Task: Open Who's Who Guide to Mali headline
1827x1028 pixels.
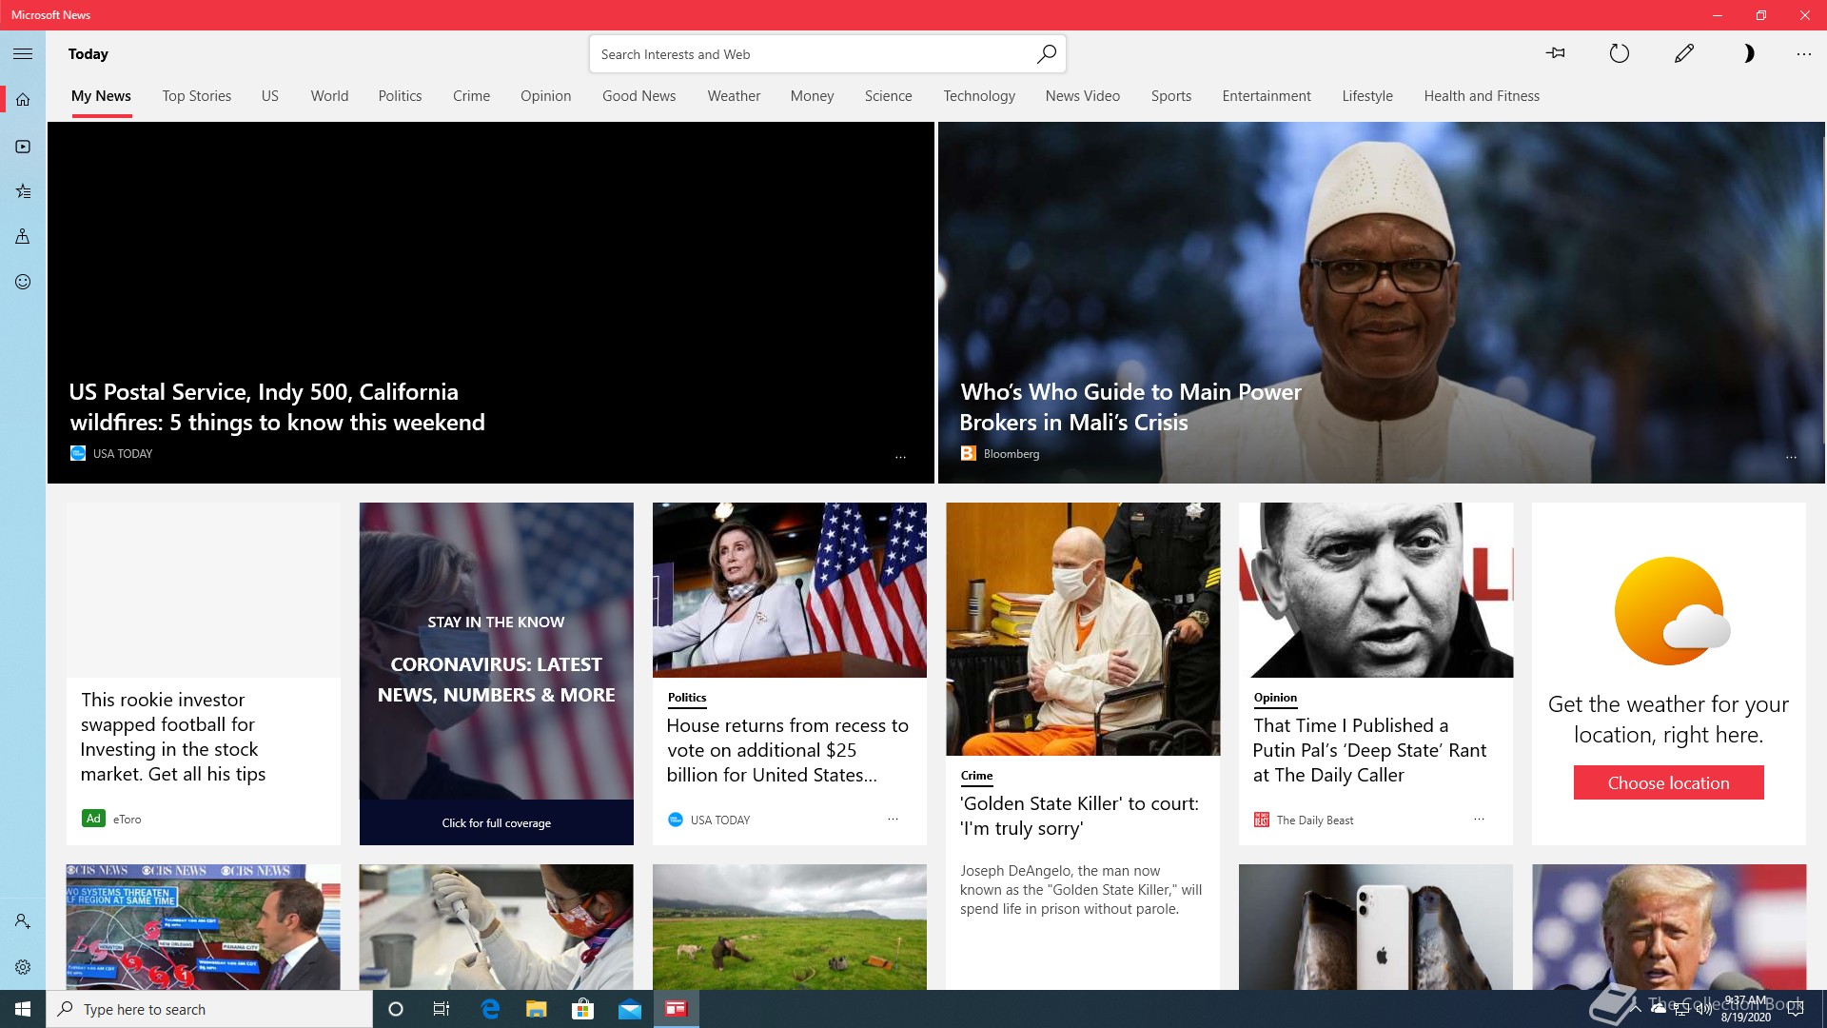Action: coord(1130,406)
